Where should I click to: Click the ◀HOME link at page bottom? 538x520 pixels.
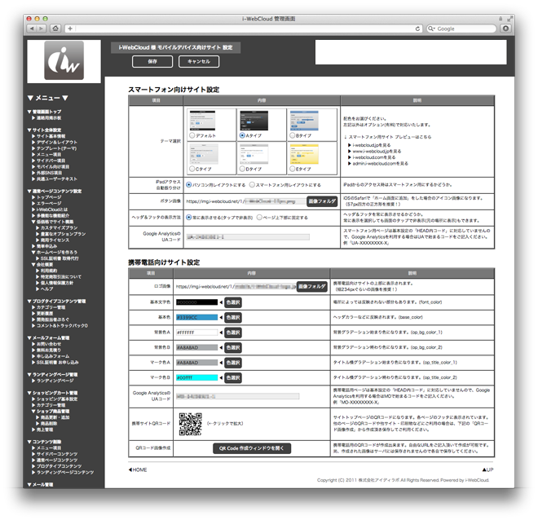138,470
